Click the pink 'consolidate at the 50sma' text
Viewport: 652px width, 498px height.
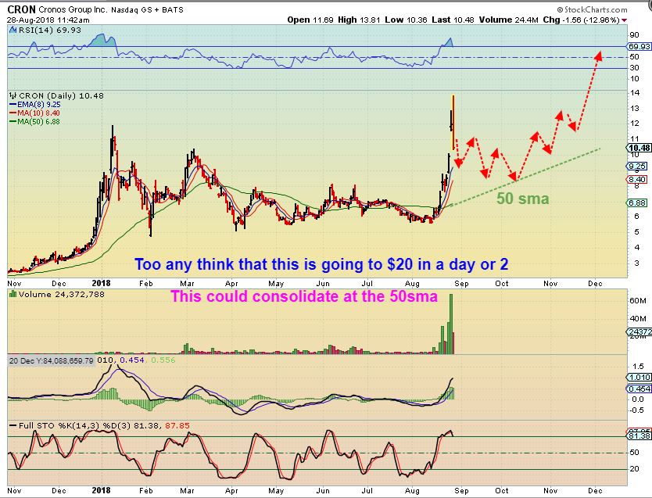[304, 296]
